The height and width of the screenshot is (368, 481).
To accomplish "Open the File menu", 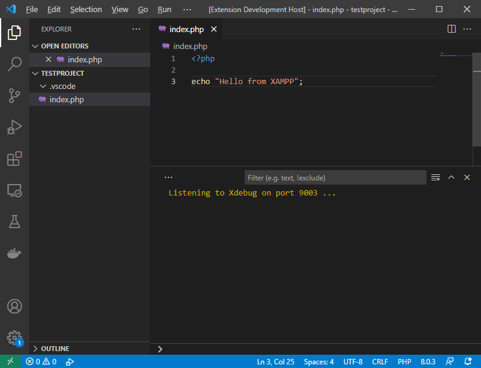I will point(32,10).
